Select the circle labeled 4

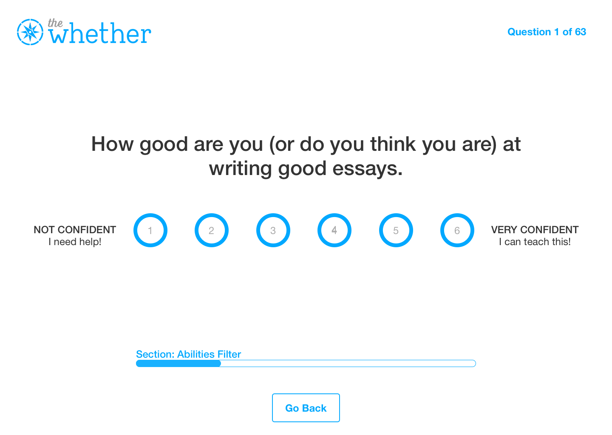point(334,230)
